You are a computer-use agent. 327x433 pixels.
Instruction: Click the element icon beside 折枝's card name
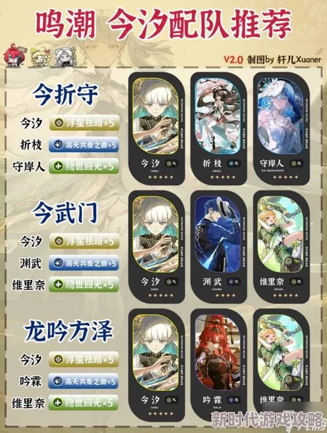coord(231,164)
